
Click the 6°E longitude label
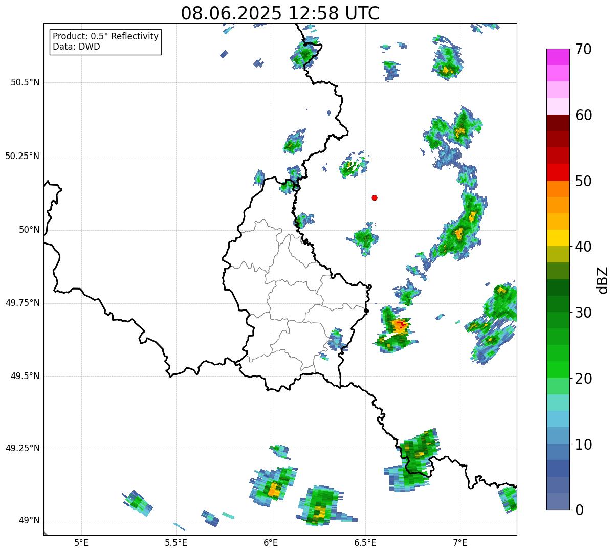pyautogui.click(x=271, y=542)
